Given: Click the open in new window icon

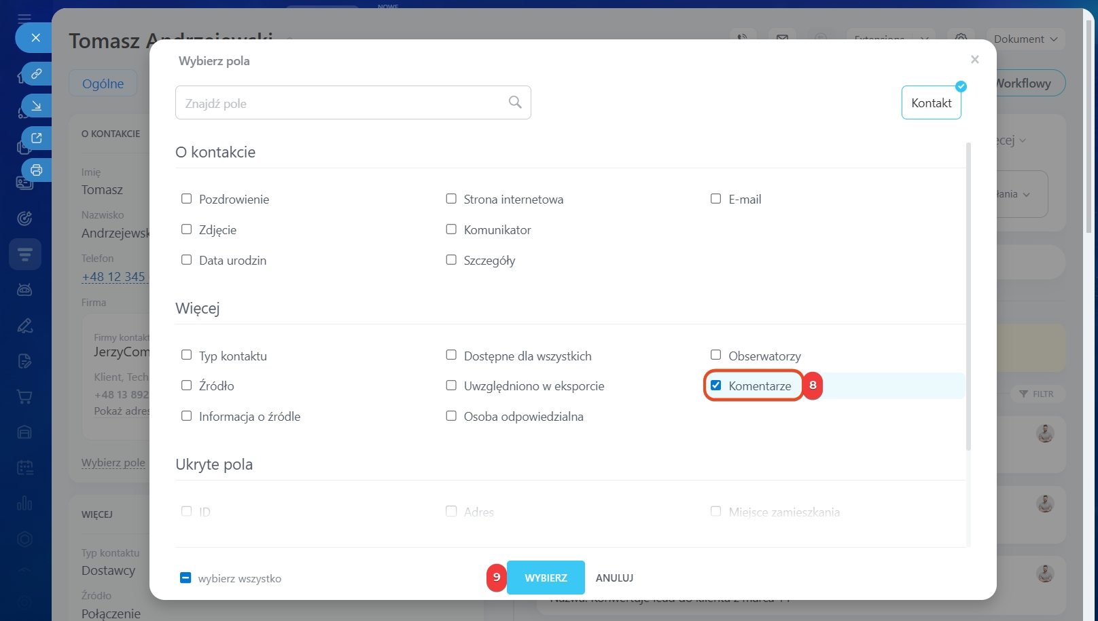Looking at the screenshot, I should 37,138.
